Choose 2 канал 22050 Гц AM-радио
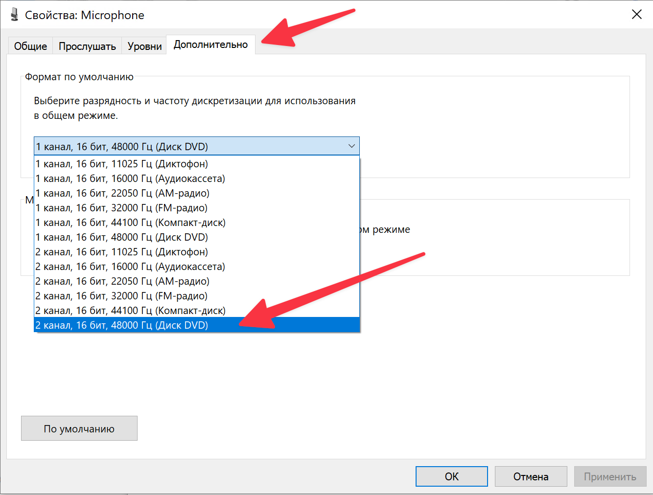This screenshot has height=495, width=653. pyautogui.click(x=122, y=281)
